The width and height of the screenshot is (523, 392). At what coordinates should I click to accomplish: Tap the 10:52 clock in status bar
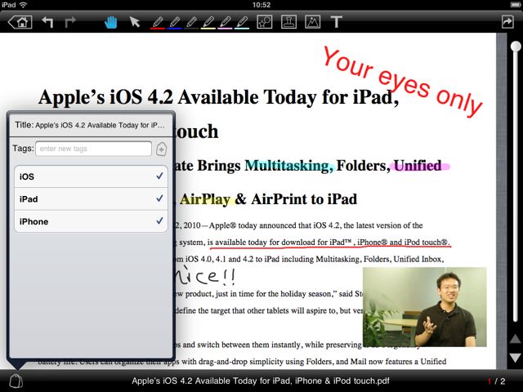click(261, 5)
